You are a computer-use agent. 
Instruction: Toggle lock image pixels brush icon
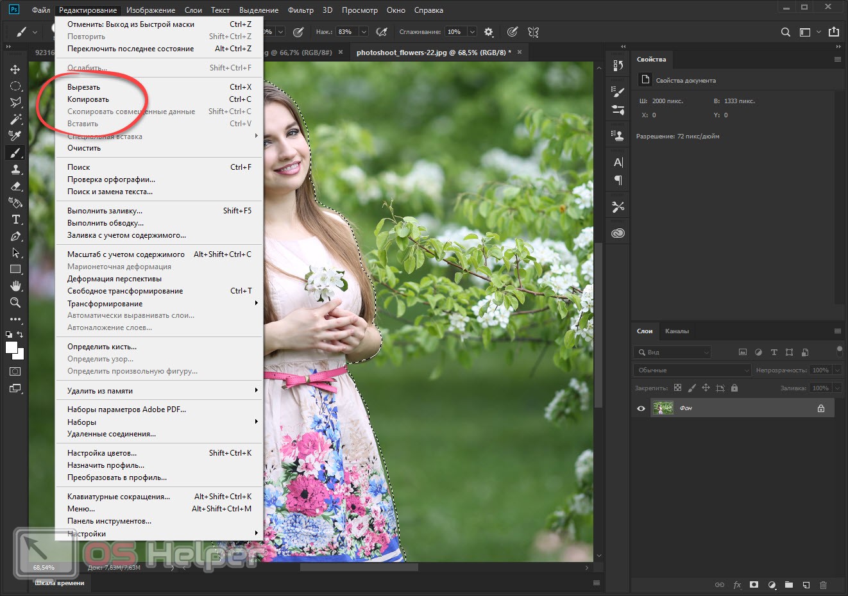(691, 388)
